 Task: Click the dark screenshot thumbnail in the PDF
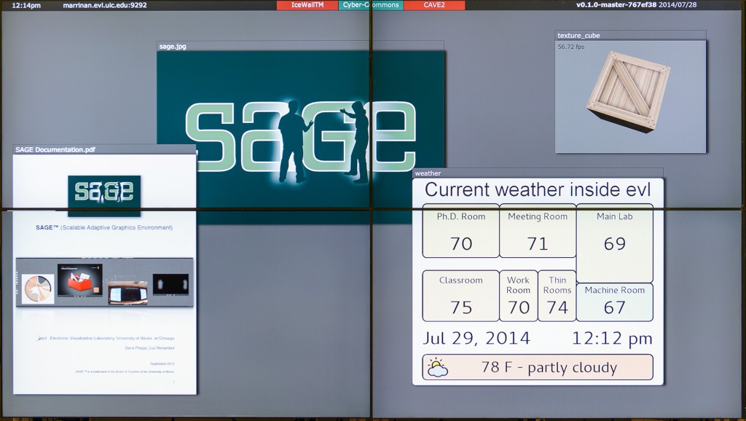click(x=170, y=284)
